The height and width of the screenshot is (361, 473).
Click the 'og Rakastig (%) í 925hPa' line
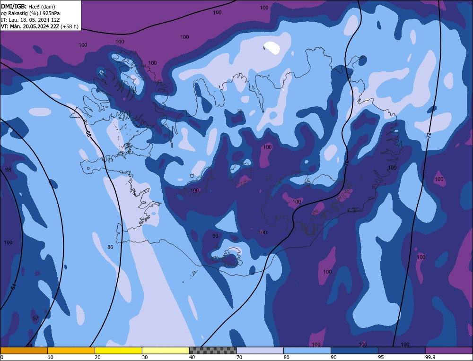pos(30,13)
